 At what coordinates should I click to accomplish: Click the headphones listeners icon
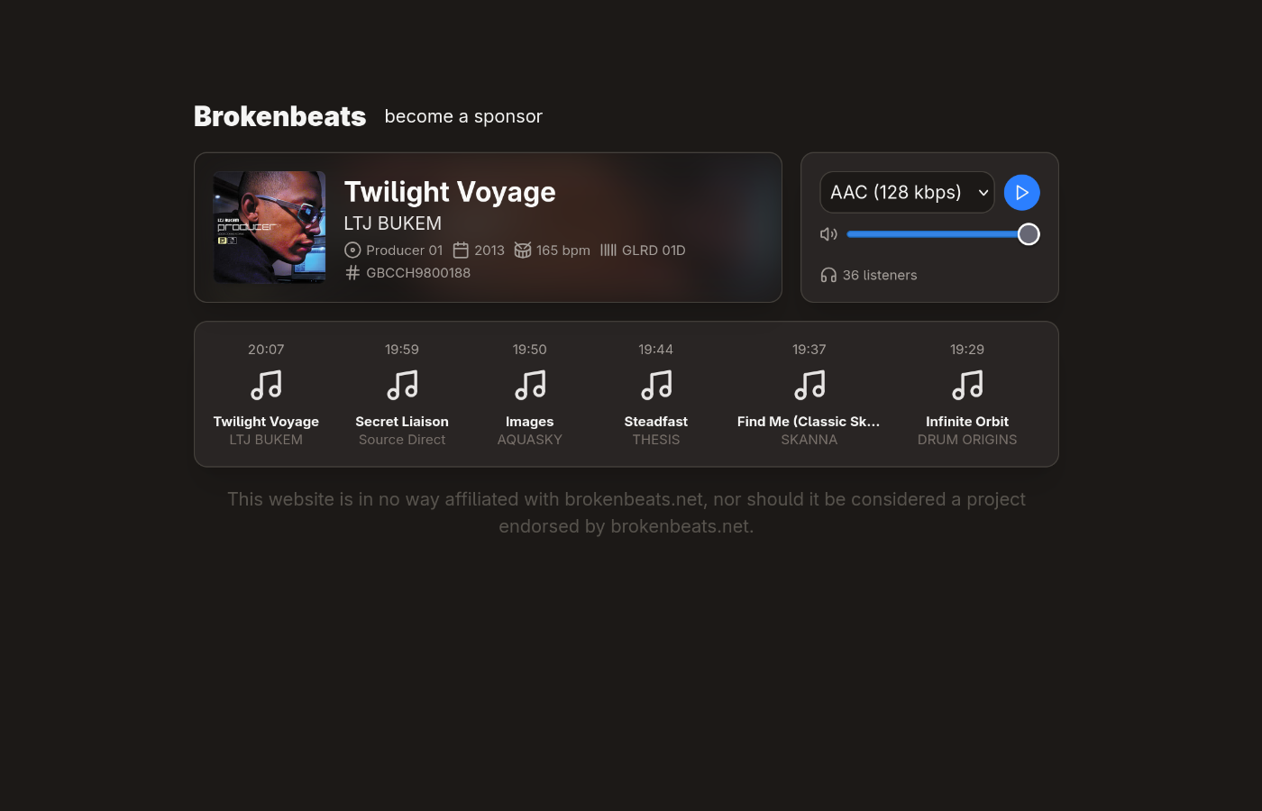(x=828, y=275)
